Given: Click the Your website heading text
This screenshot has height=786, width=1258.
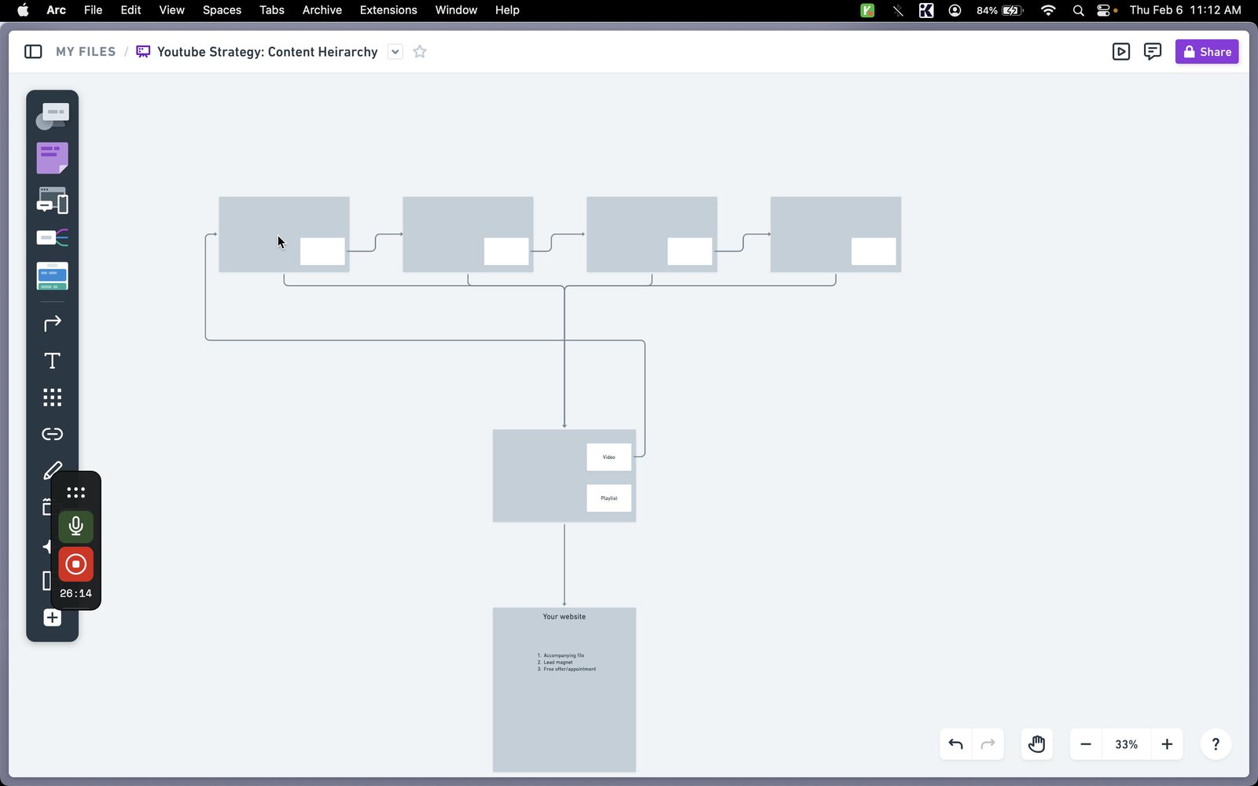Looking at the screenshot, I should (564, 617).
